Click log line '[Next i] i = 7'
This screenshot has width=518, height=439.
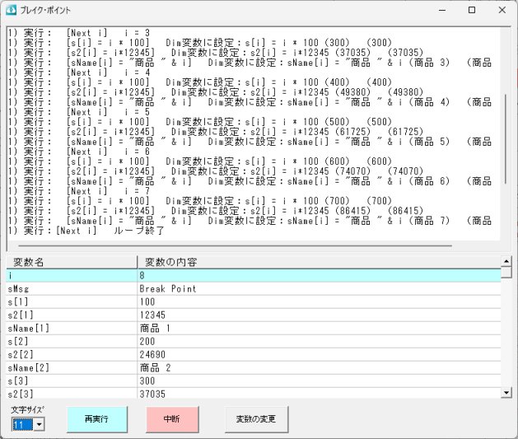79,191
